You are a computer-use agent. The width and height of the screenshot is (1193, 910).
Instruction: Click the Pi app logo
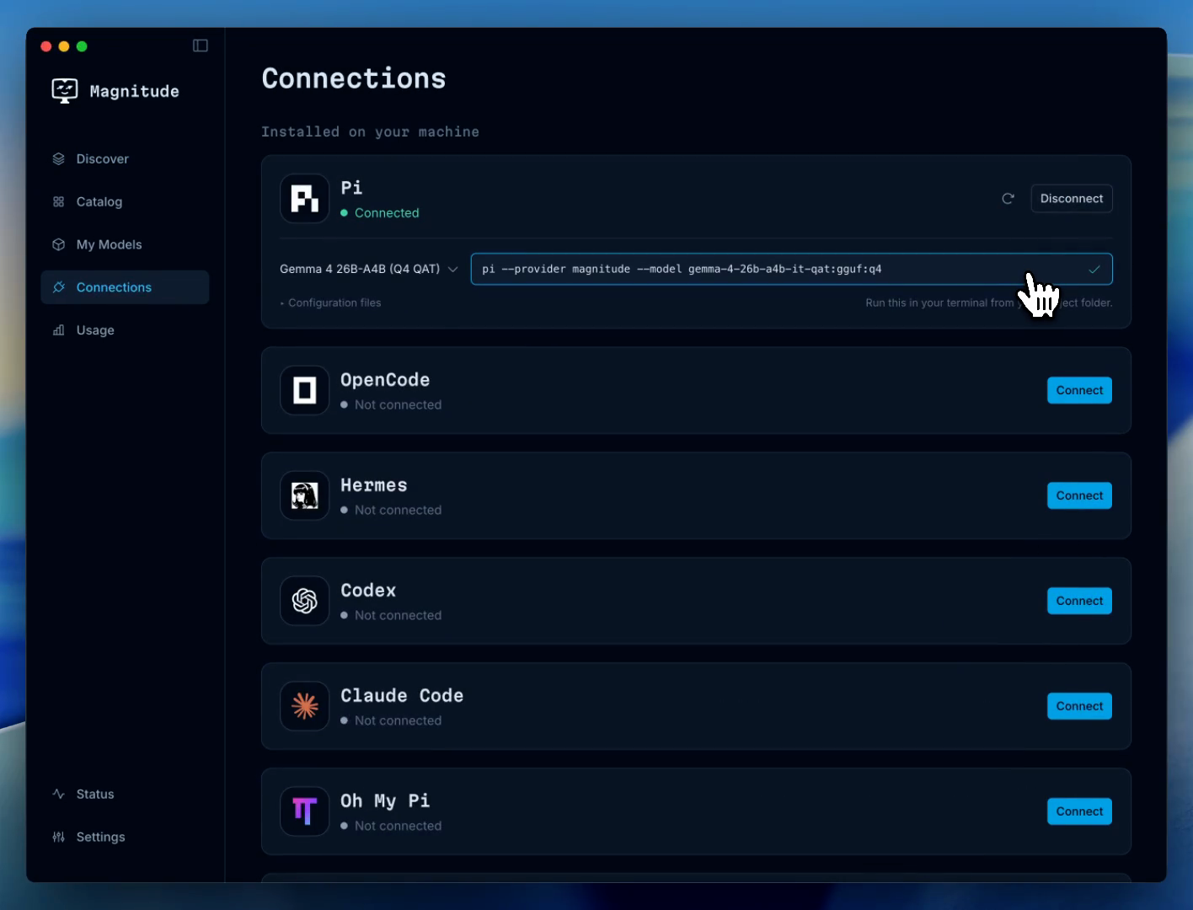[x=305, y=199]
